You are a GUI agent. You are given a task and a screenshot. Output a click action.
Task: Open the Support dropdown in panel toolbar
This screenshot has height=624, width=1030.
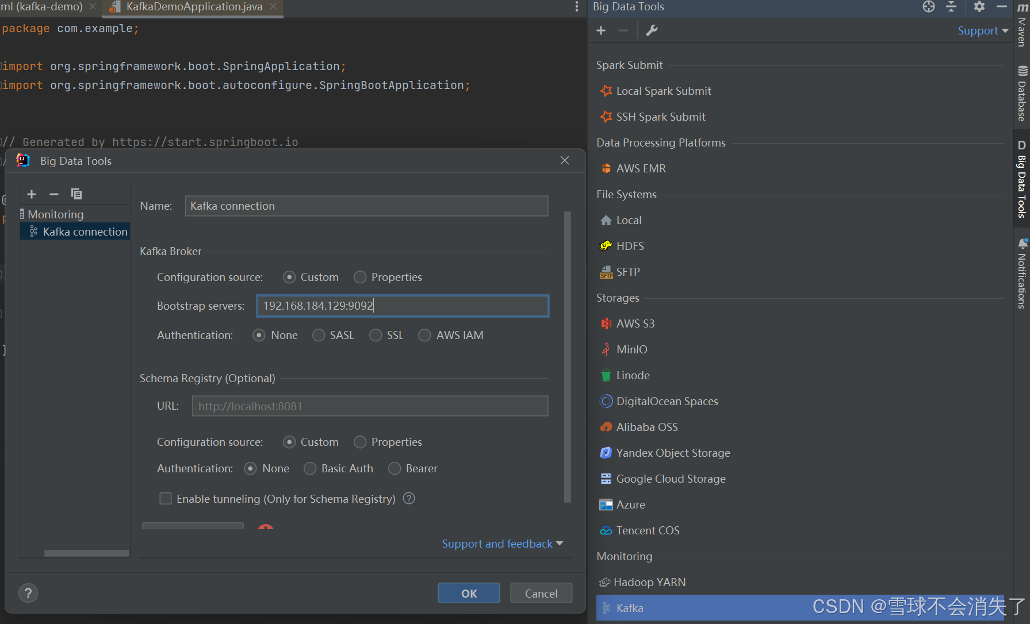pos(983,30)
